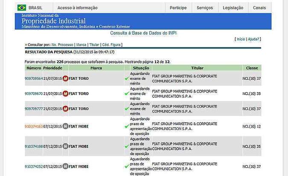
Task: Open the Participe menu
Action: 178,8
